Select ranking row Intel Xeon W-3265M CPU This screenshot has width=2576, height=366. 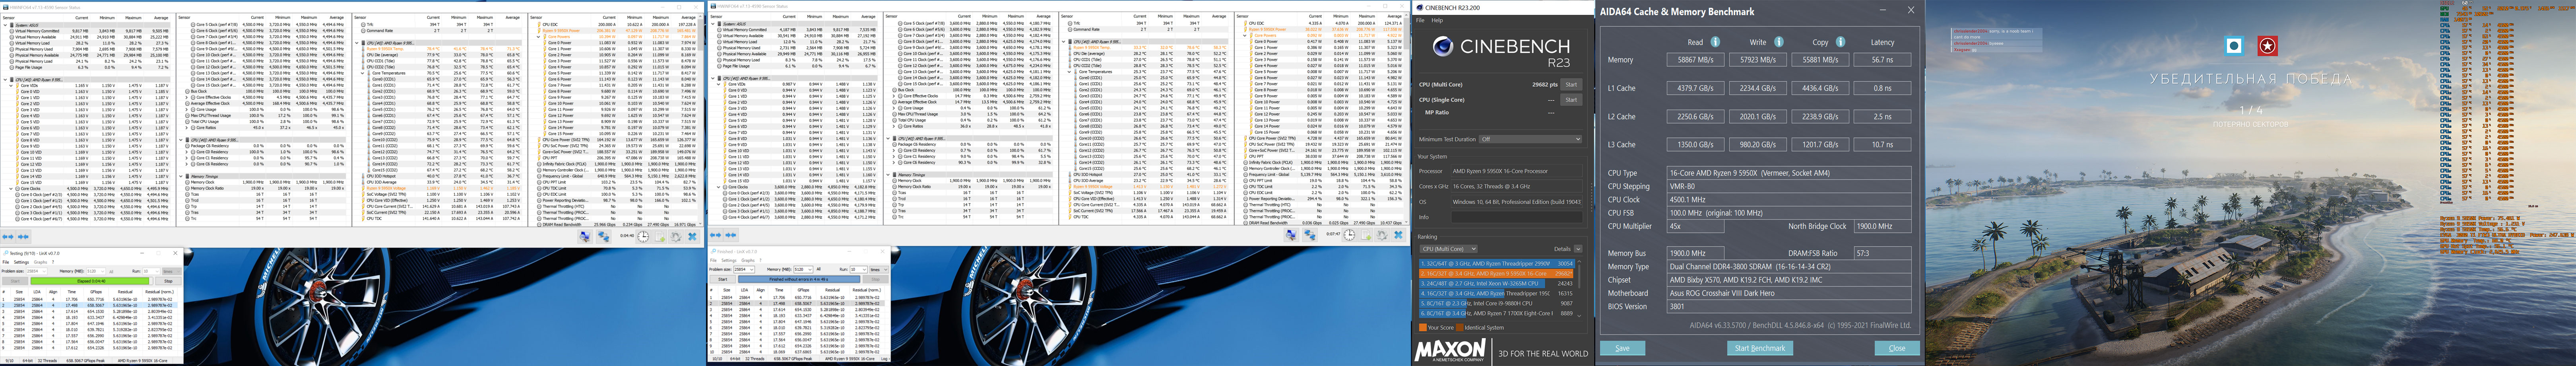click(x=1497, y=283)
